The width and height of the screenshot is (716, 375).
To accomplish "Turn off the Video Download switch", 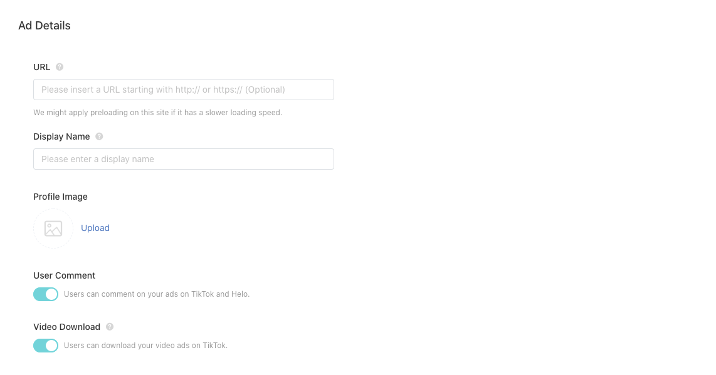I will point(46,346).
